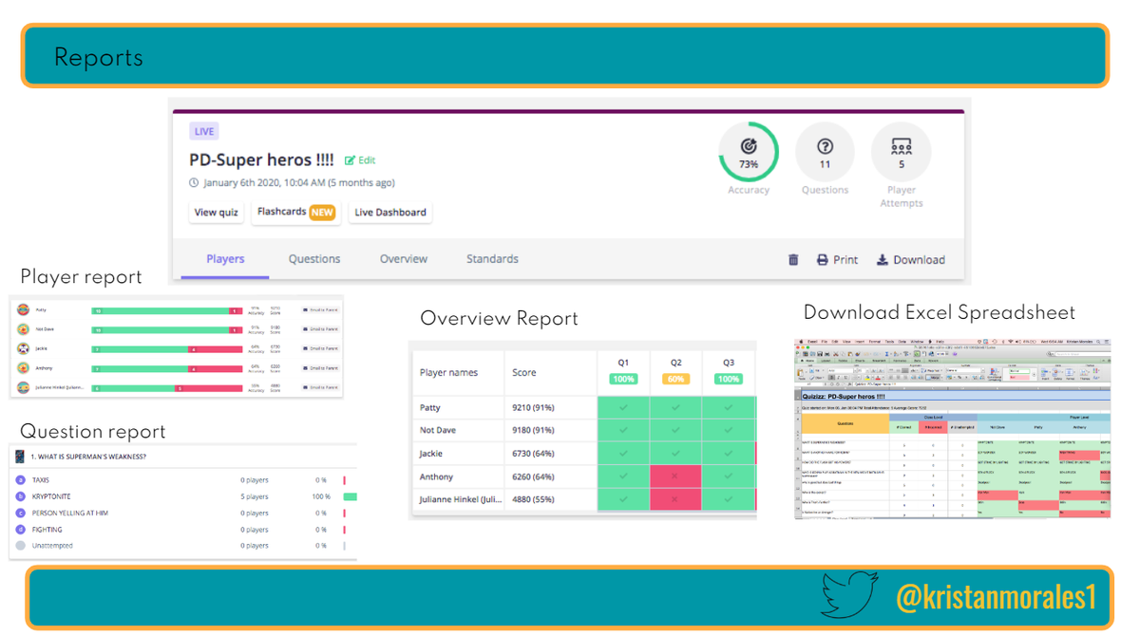Click the Q1 100% column header
This screenshot has height=635, width=1140.
pos(623,371)
